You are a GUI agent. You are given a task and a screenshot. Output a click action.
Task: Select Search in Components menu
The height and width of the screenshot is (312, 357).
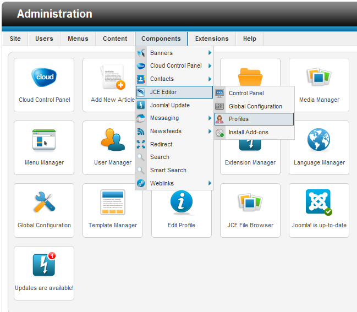(x=174, y=157)
